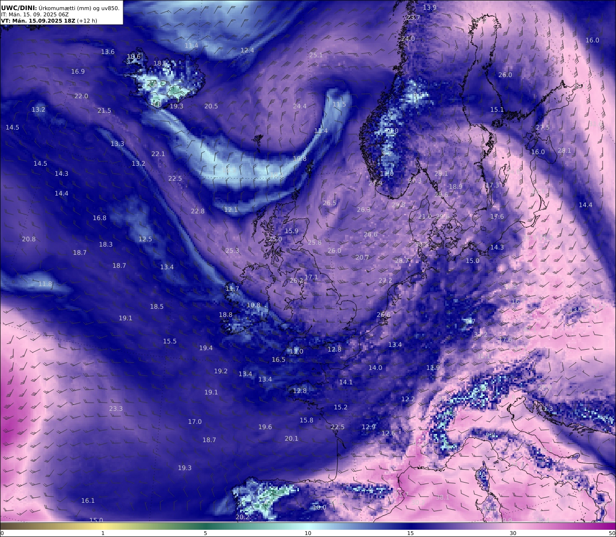Click the 24.0 value label
The height and width of the screenshot is (537, 616).
pos(408,39)
